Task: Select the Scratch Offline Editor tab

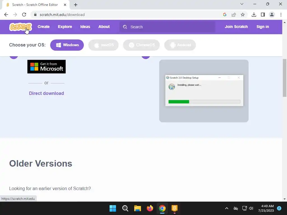Action: tap(35, 5)
